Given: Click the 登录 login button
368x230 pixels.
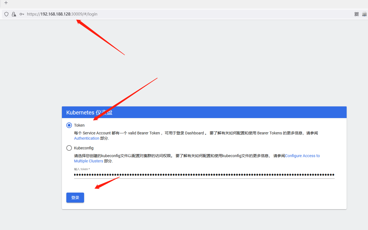Looking at the screenshot, I should click(x=75, y=198).
